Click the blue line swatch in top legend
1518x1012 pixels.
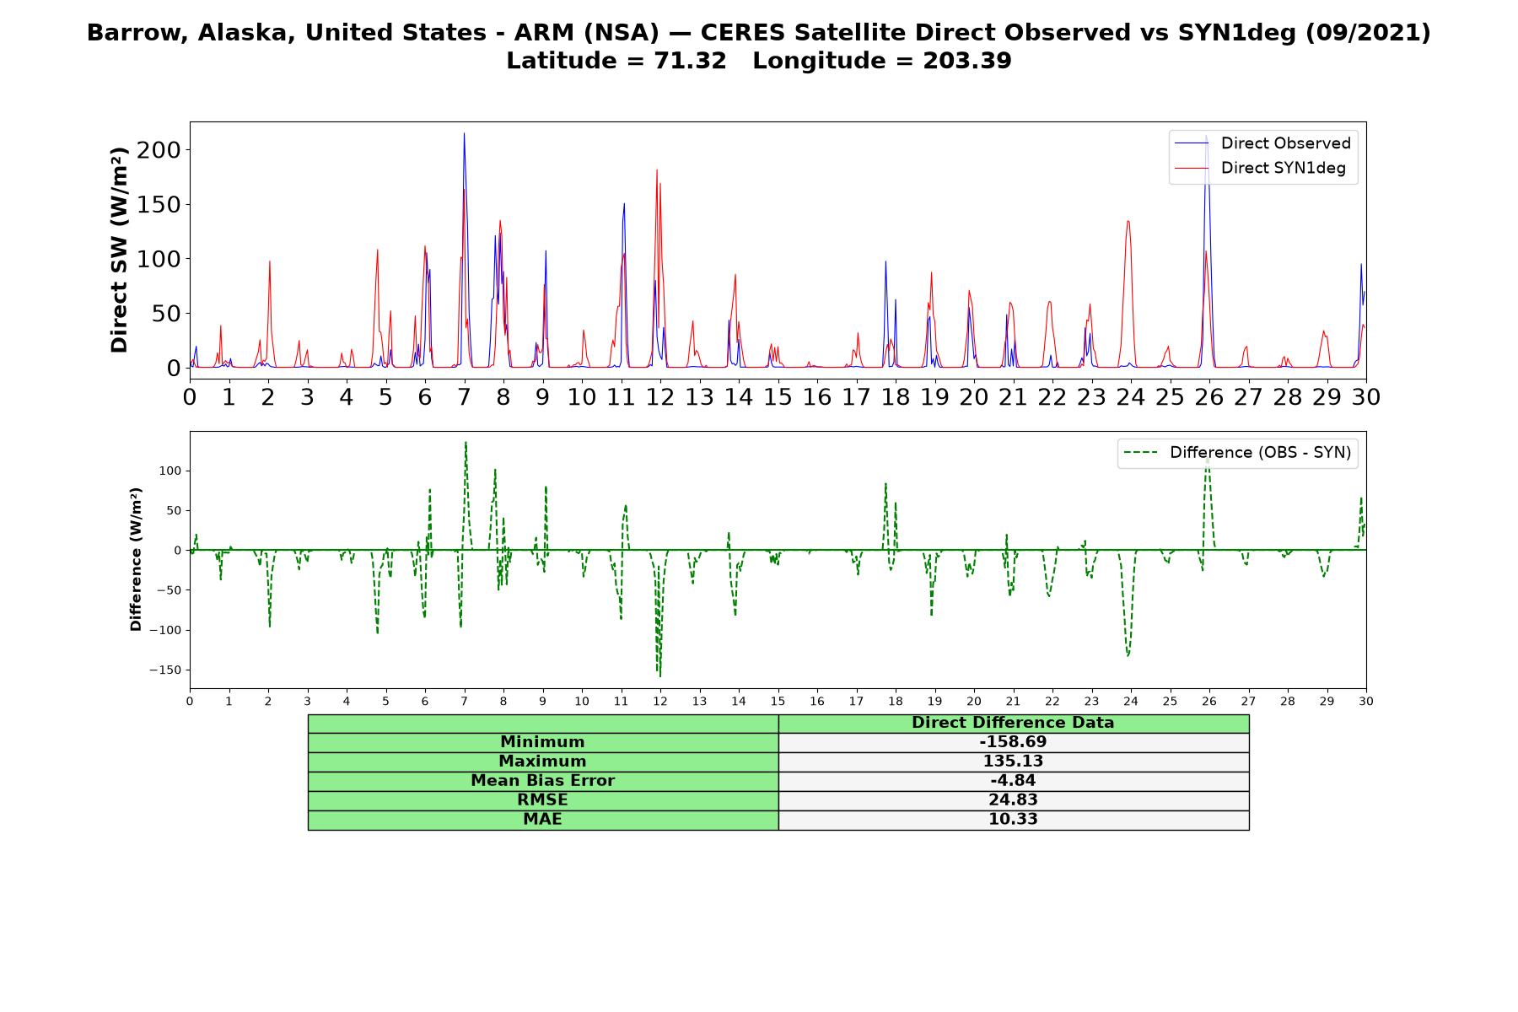click(1192, 143)
